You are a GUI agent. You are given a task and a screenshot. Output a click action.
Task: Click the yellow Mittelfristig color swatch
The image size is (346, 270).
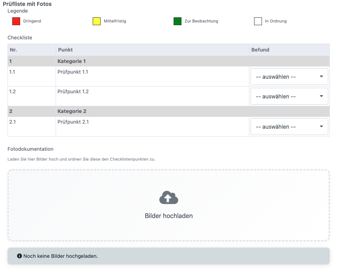(x=97, y=21)
